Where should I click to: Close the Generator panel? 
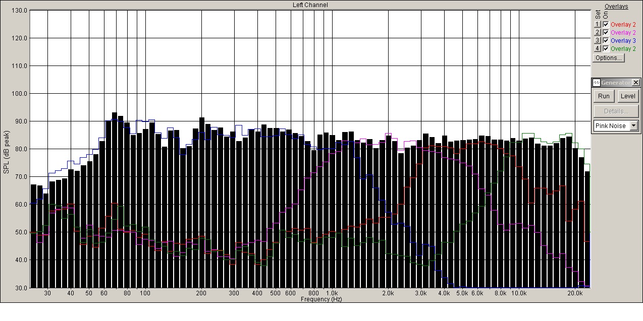[x=636, y=83]
